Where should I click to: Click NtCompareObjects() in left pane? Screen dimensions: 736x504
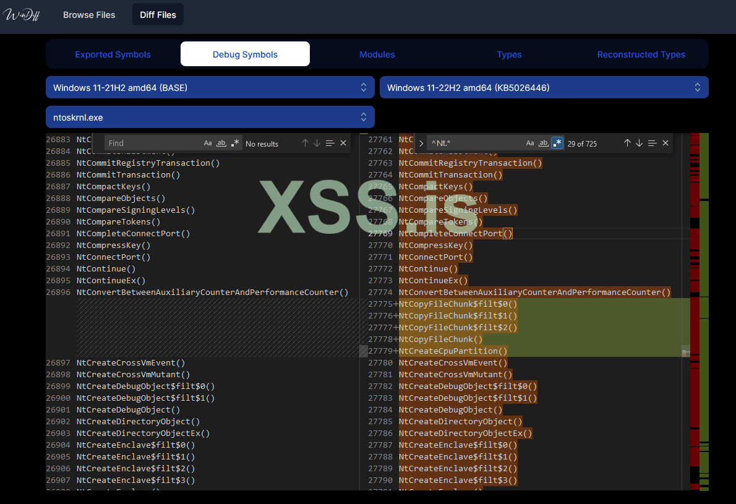121,199
